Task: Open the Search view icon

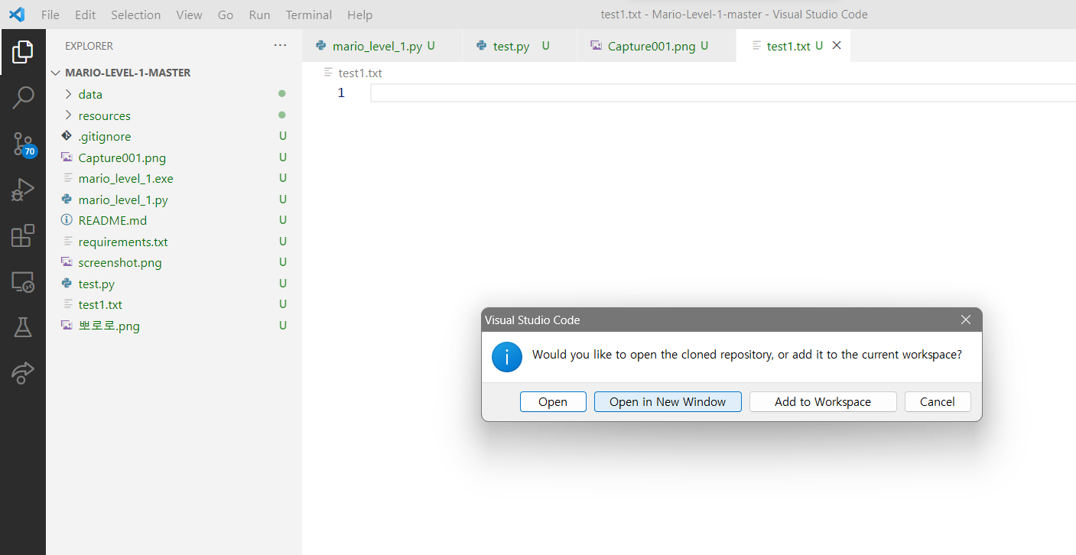Action: pos(23,98)
